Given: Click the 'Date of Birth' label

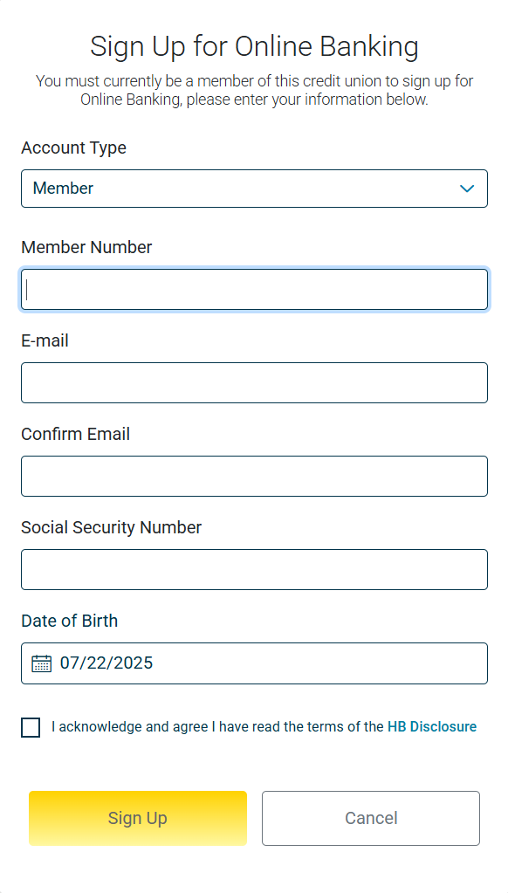Looking at the screenshot, I should pos(70,621).
